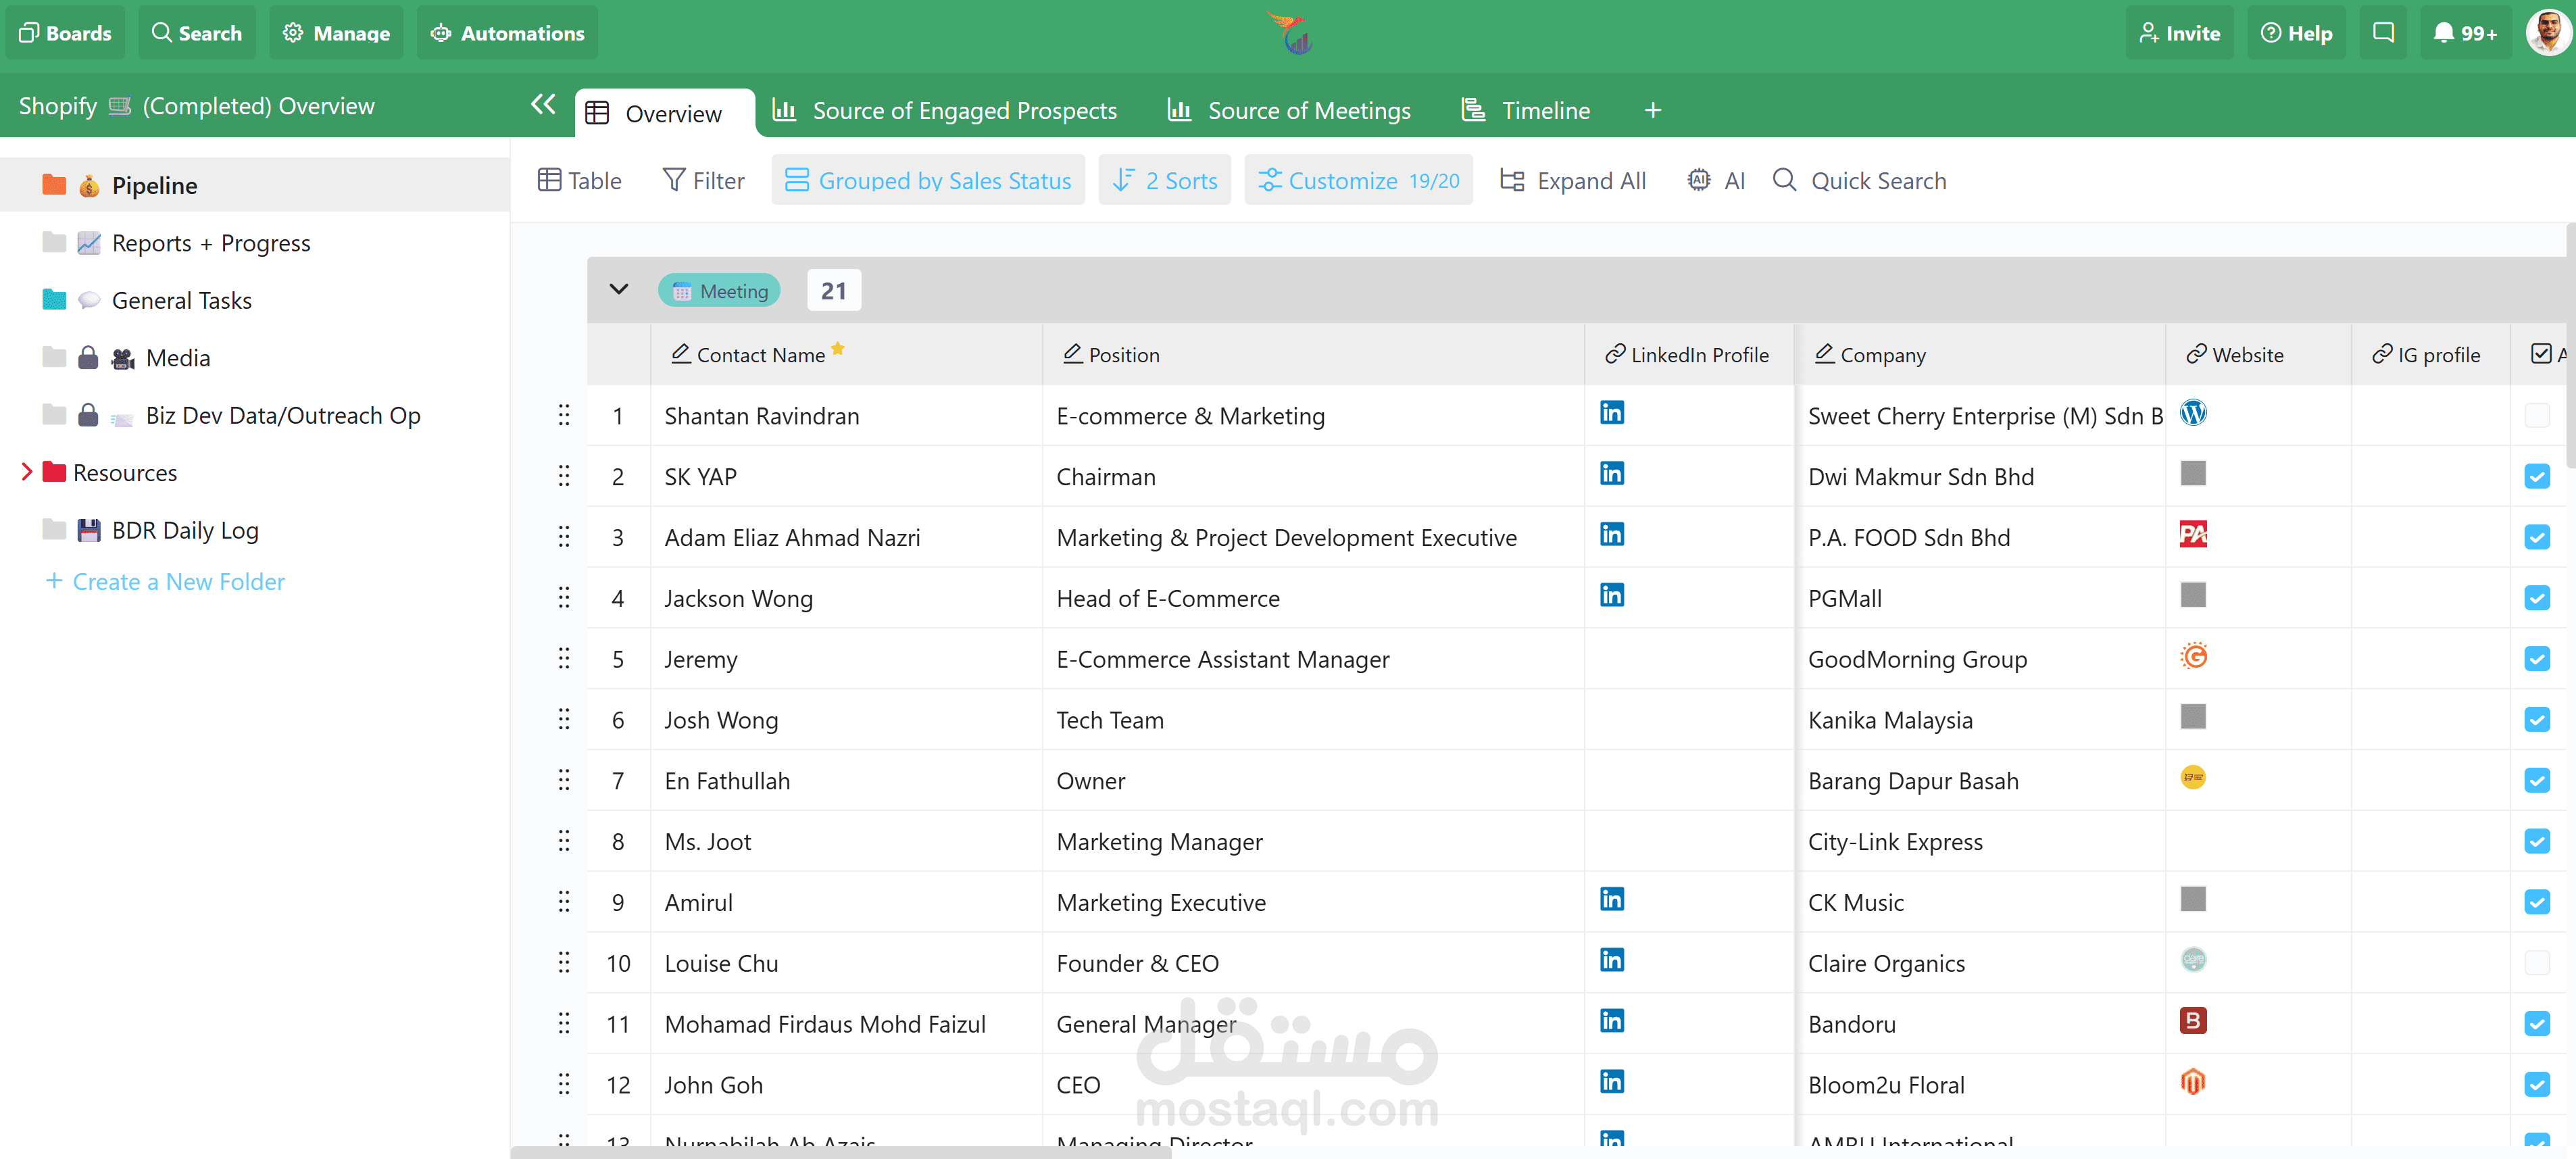This screenshot has height=1159, width=2576.
Task: Open the Grouped by Sales Status dropdown
Action: click(927, 181)
